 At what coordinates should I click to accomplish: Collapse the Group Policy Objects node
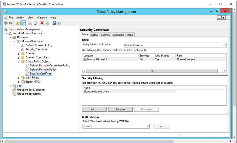click(x=19, y=62)
